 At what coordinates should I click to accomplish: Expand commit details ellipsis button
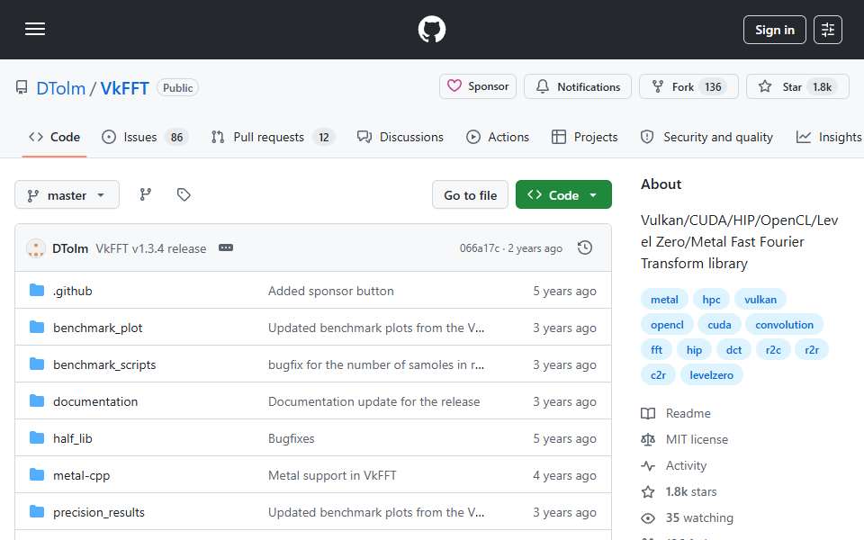point(226,248)
